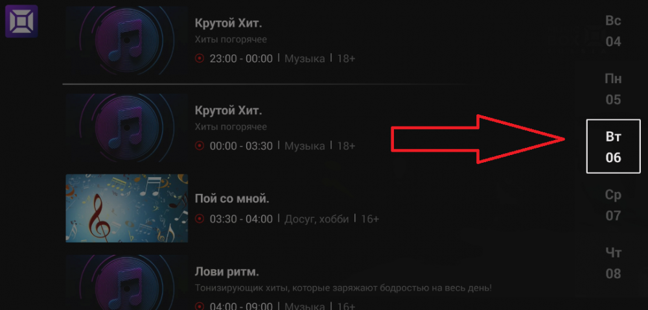Switch to the Ср 07 day
Viewport: 648px width, 310px height.
click(x=613, y=205)
